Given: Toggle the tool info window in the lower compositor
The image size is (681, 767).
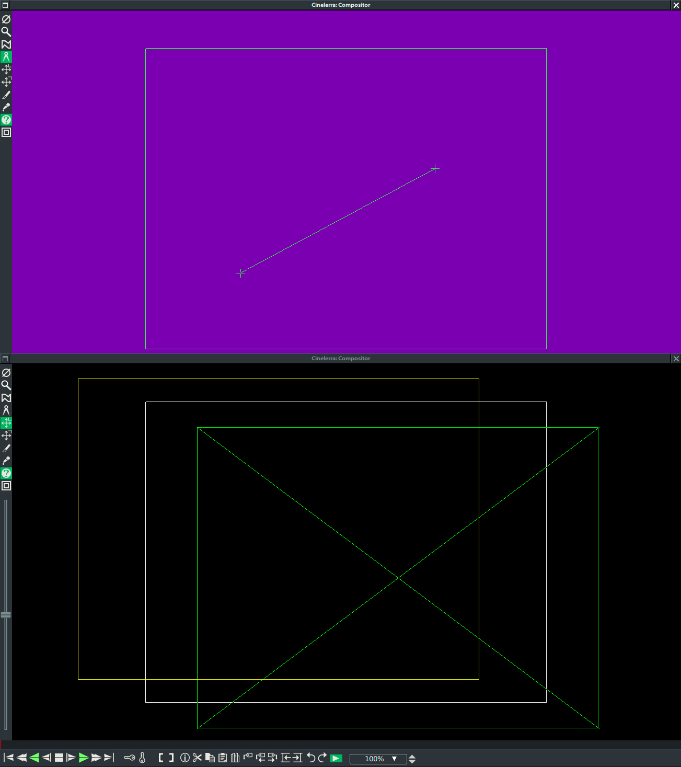Looking at the screenshot, I should pyautogui.click(x=6, y=473).
